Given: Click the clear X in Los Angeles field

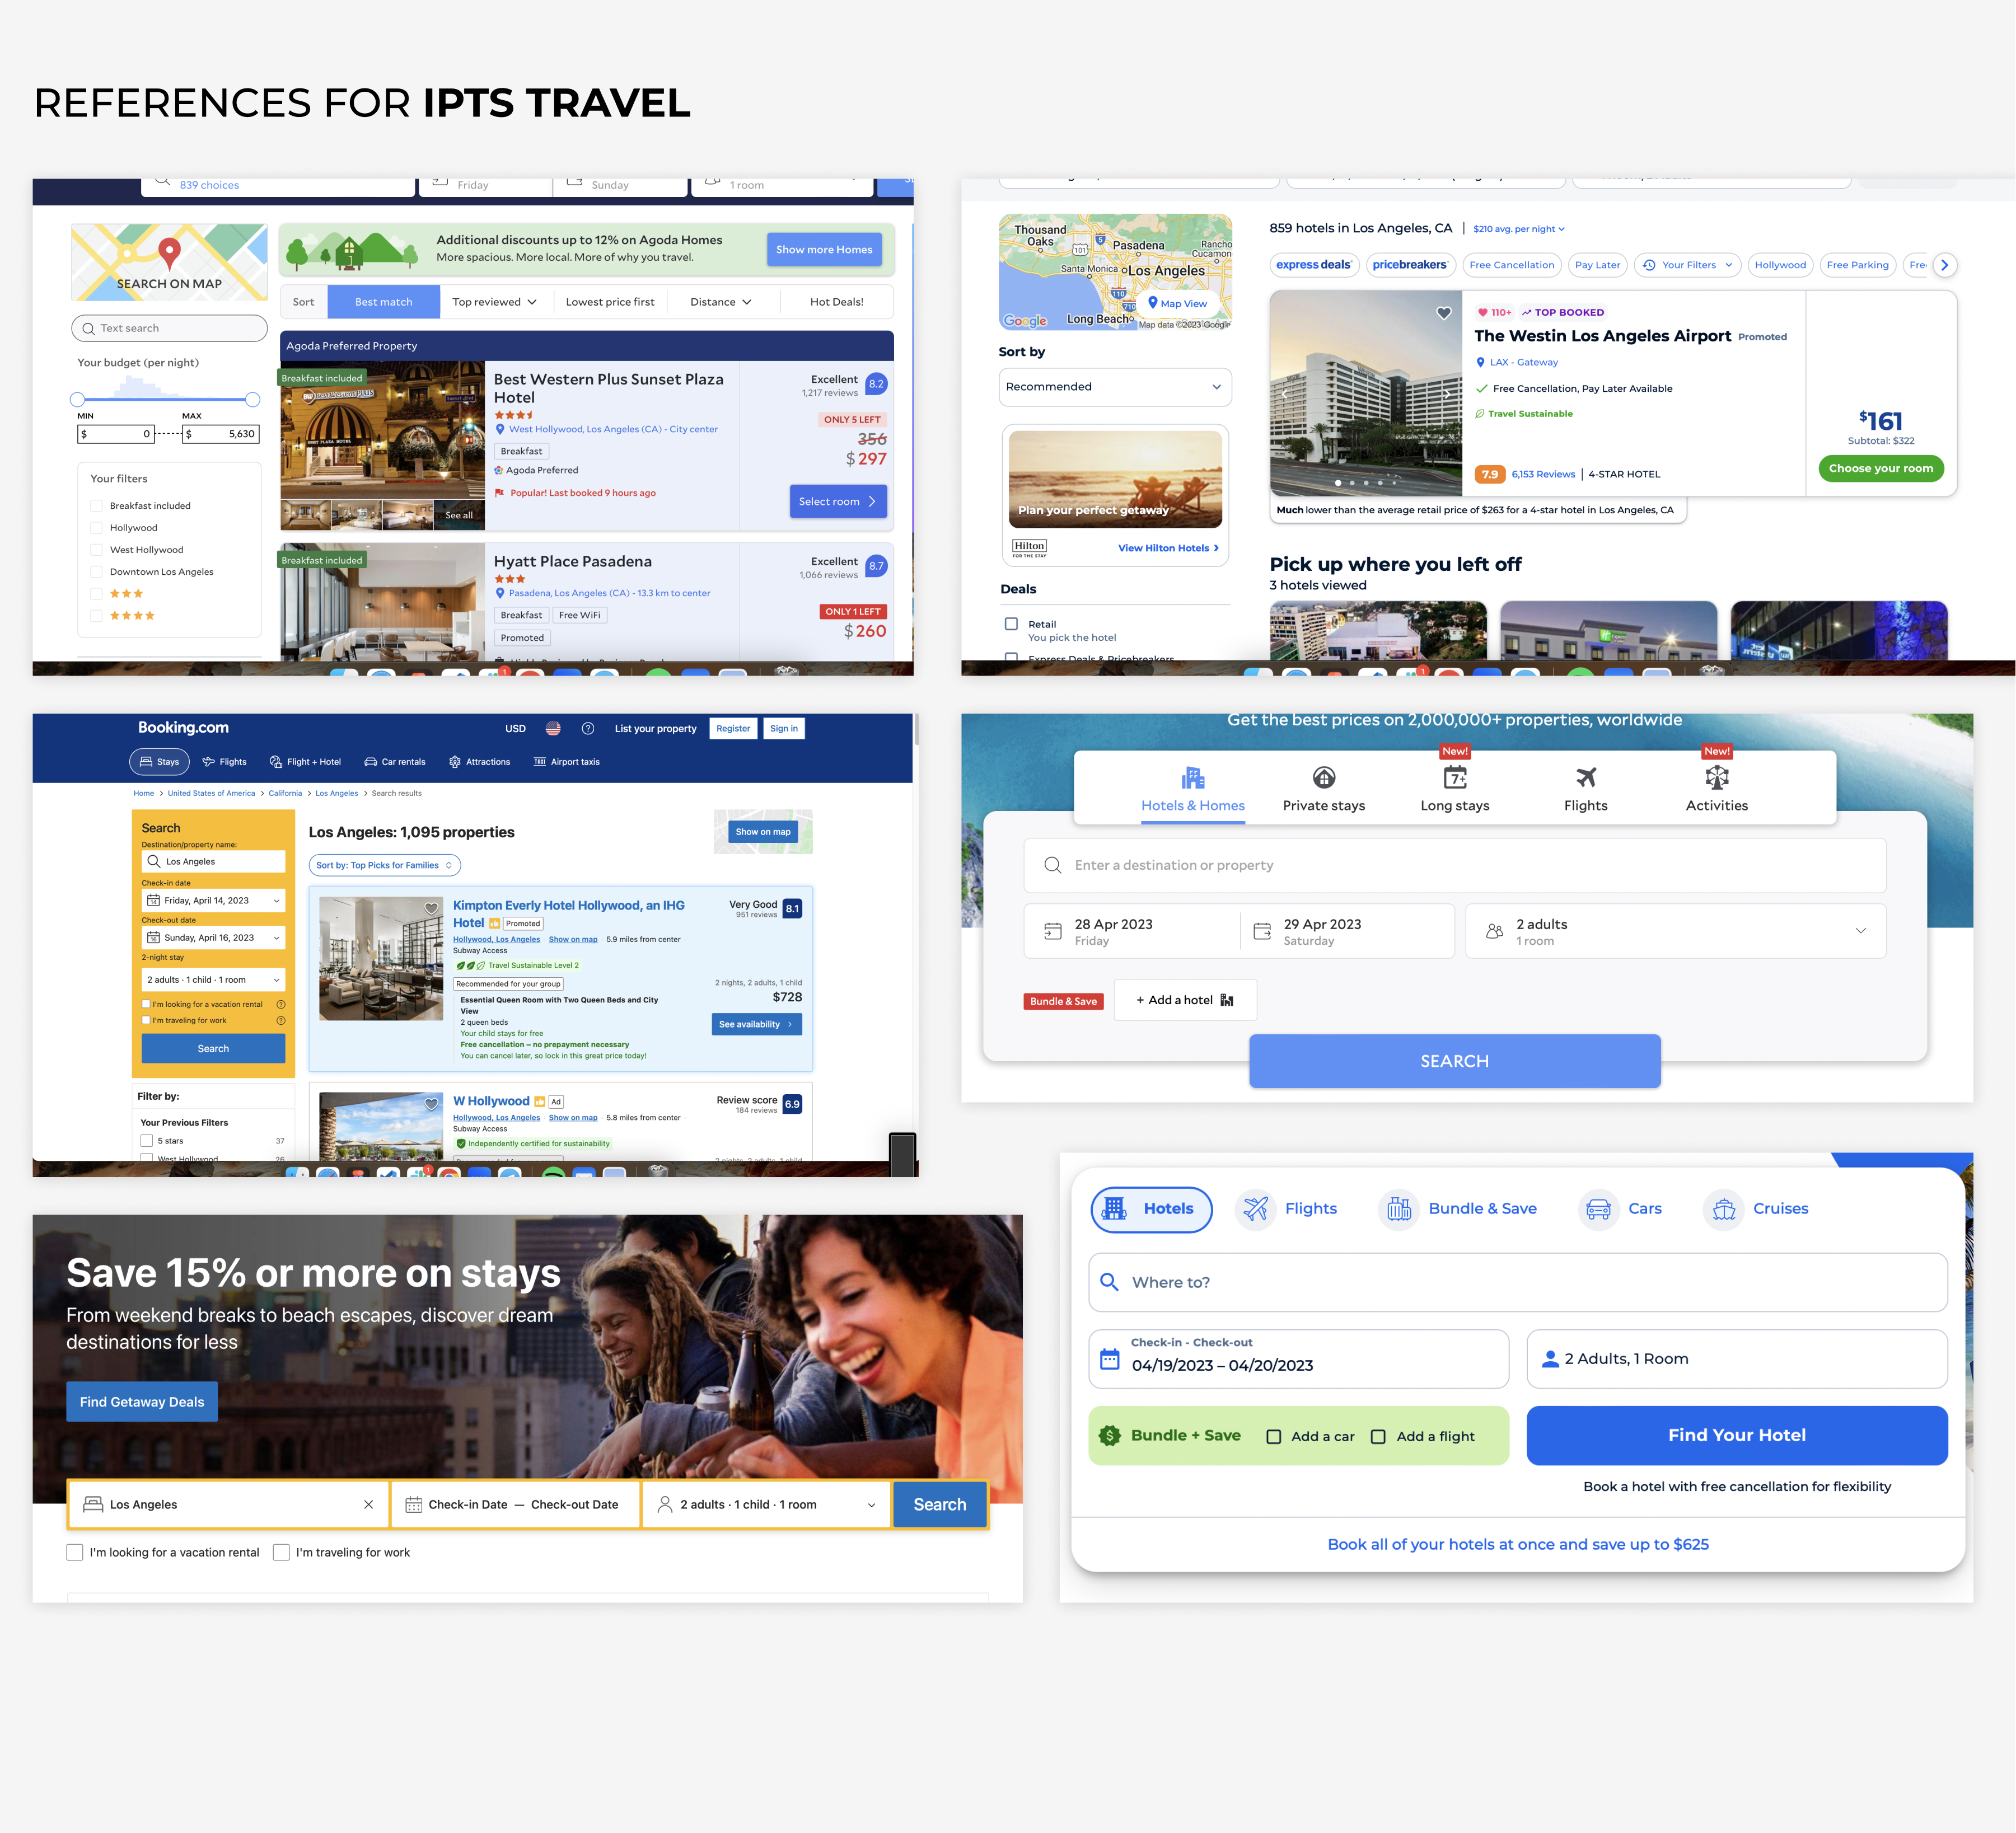Looking at the screenshot, I should click(x=368, y=1504).
